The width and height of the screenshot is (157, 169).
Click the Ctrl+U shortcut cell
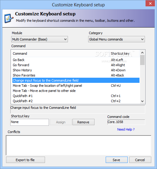pyautogui.click(x=116, y=86)
